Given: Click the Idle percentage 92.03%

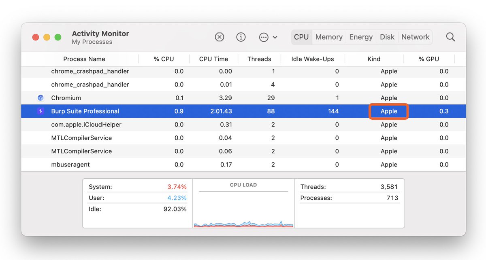Looking at the screenshot, I should [175, 209].
